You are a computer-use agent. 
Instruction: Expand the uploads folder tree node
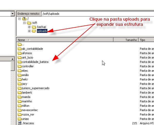29,31
